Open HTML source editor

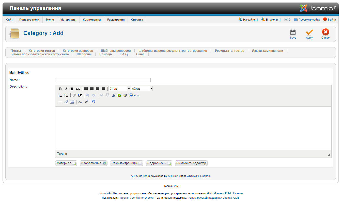tap(137, 95)
